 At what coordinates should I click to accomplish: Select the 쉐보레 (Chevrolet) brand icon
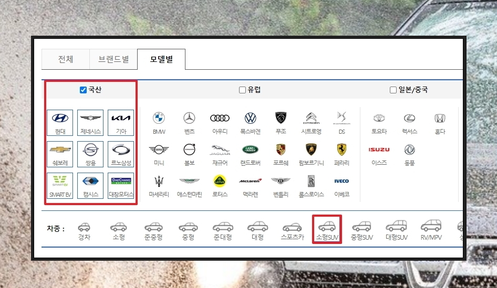60,154
